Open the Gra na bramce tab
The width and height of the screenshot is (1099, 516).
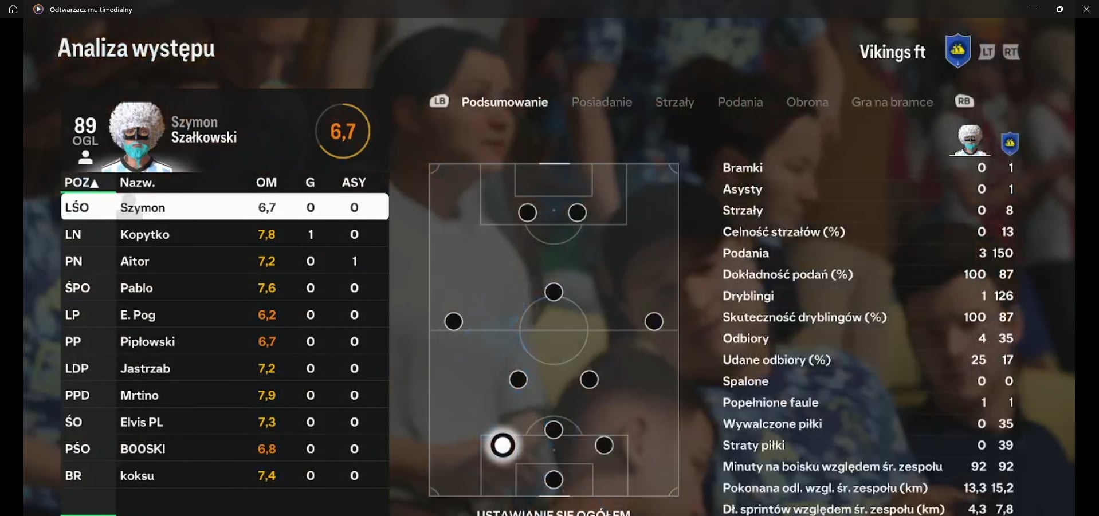tap(892, 102)
